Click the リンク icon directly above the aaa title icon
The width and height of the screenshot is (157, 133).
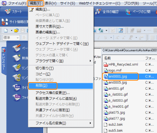(x=17, y=78)
